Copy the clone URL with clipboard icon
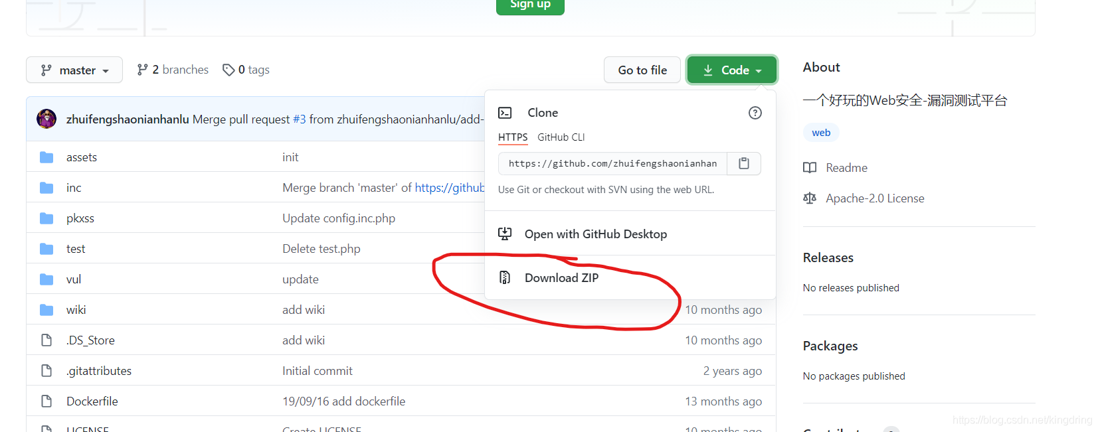The height and width of the screenshot is (432, 1098). pos(744,163)
